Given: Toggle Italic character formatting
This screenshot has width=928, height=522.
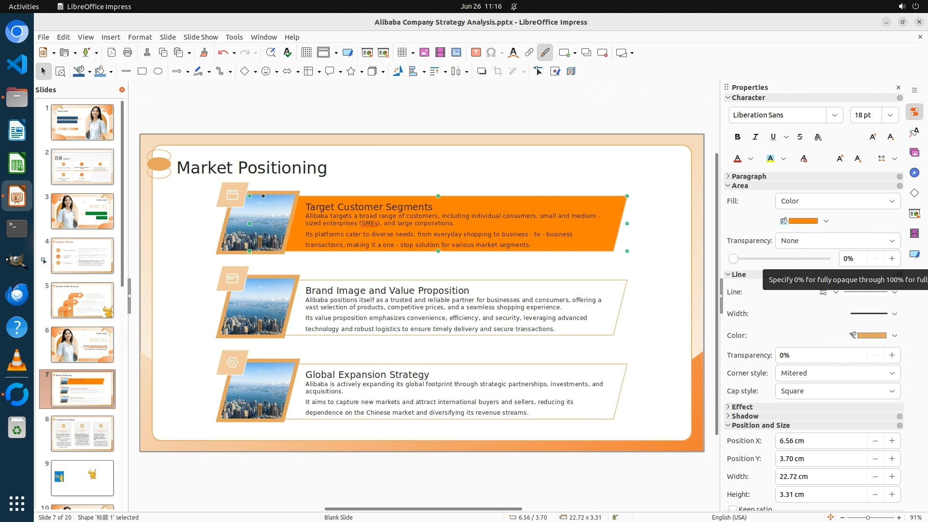Looking at the screenshot, I should [x=755, y=137].
